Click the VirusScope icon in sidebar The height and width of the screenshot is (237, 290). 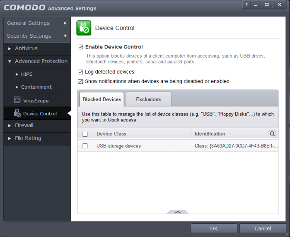point(17,100)
